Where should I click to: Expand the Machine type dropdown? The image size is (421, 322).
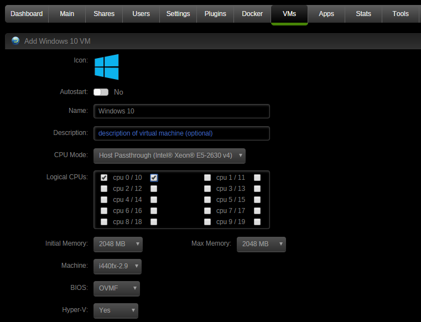[x=117, y=266]
